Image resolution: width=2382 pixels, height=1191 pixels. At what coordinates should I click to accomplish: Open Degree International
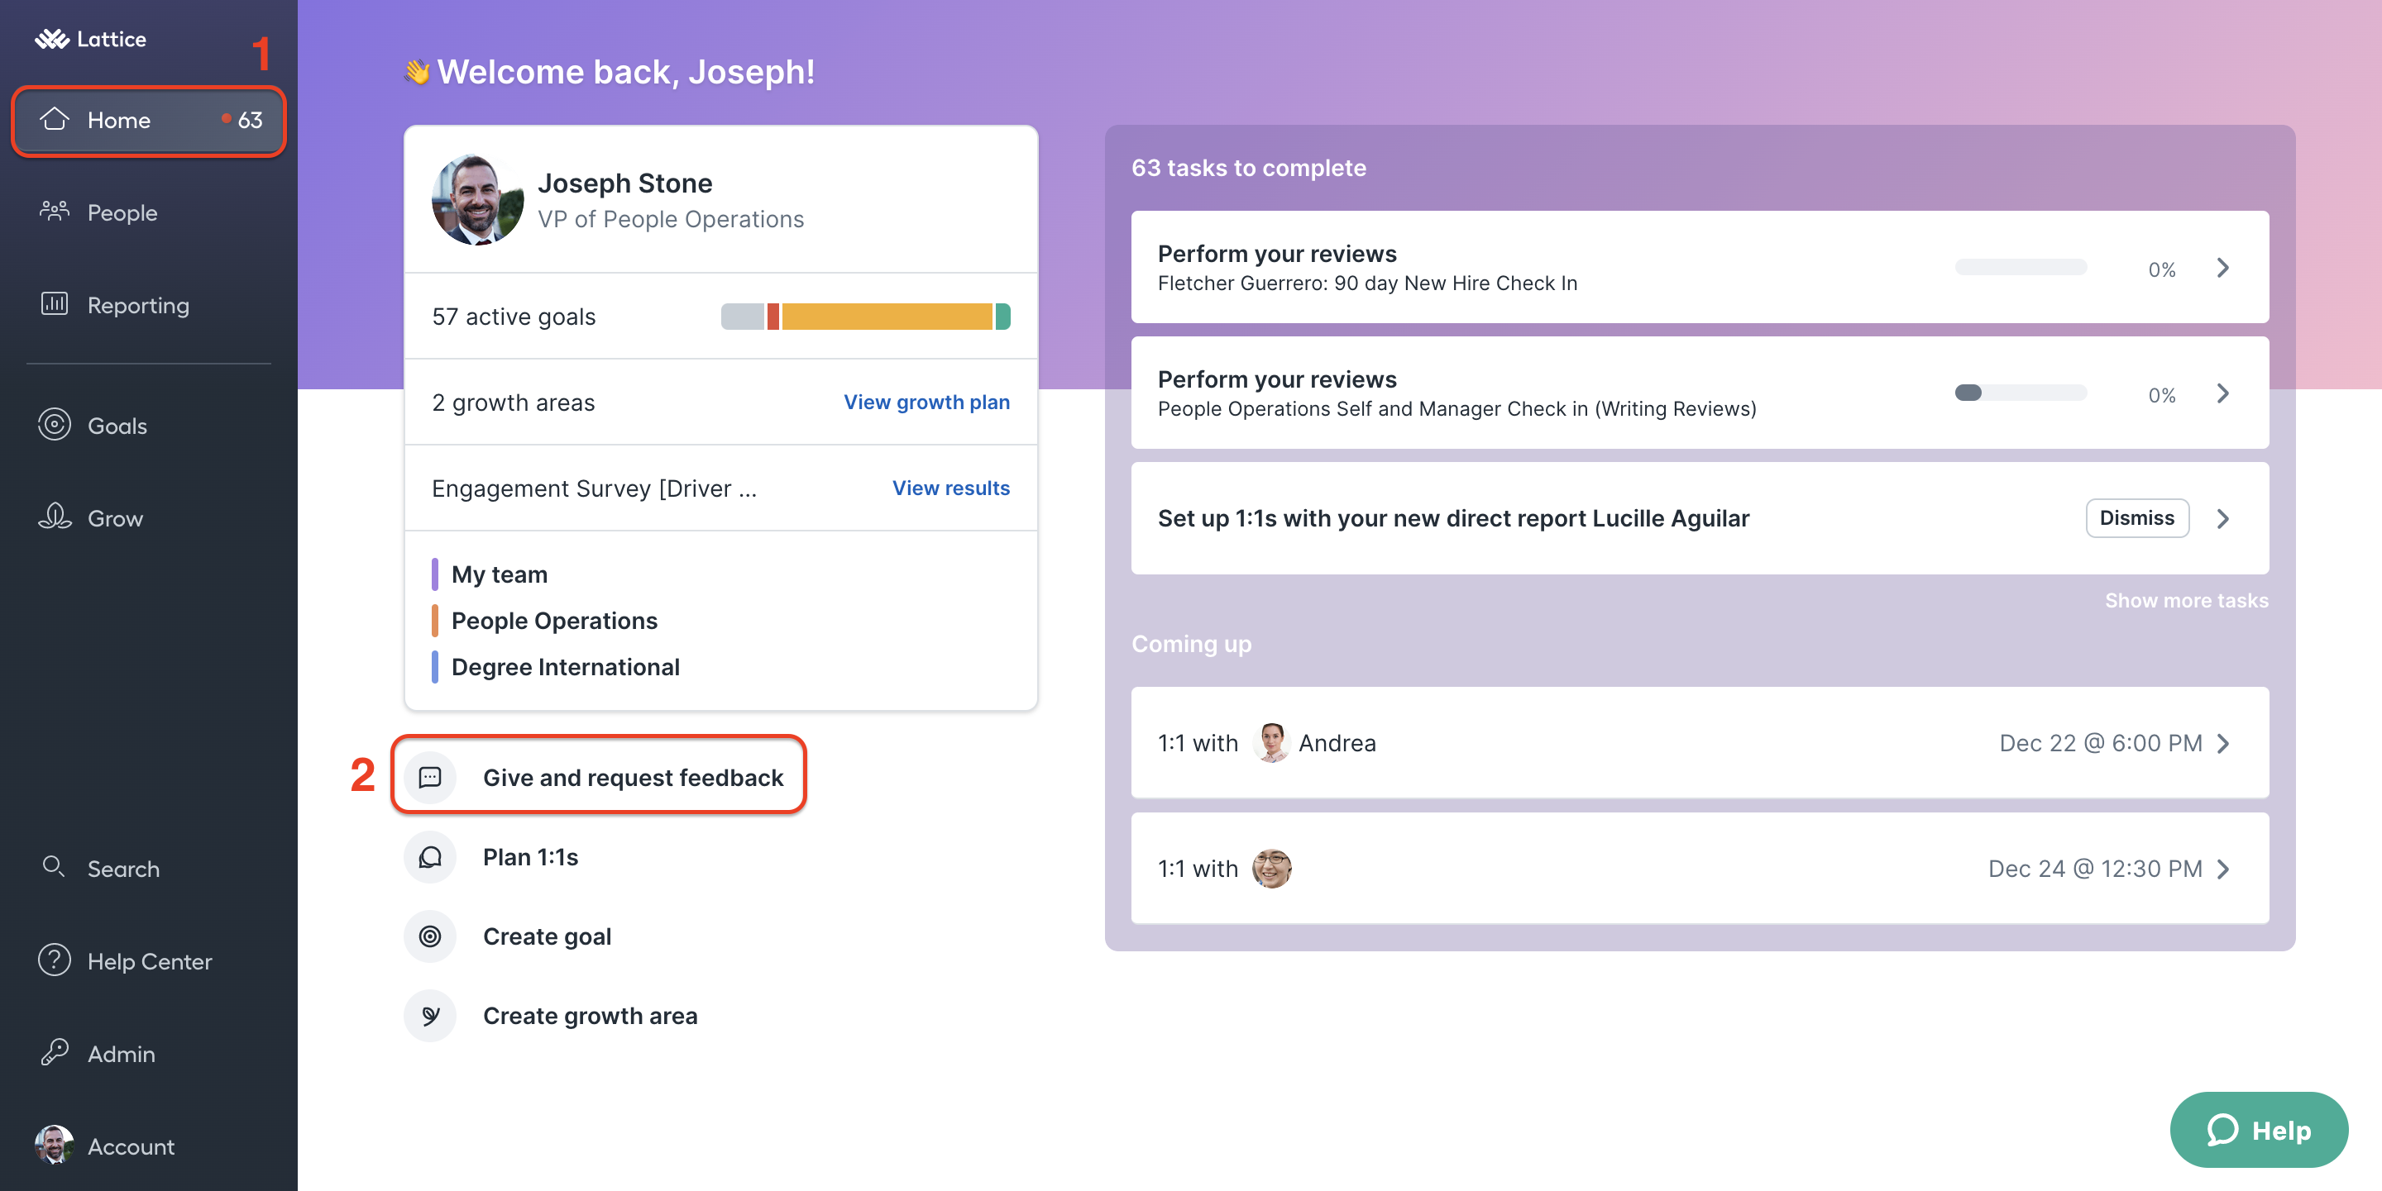point(565,666)
